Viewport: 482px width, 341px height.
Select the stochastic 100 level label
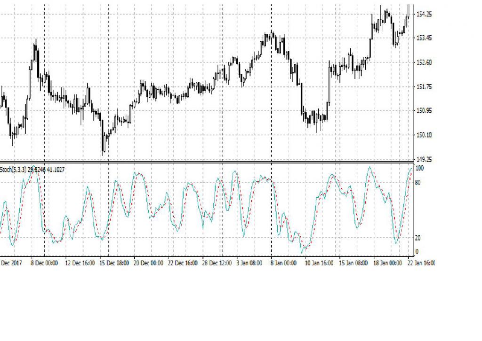[418, 168]
